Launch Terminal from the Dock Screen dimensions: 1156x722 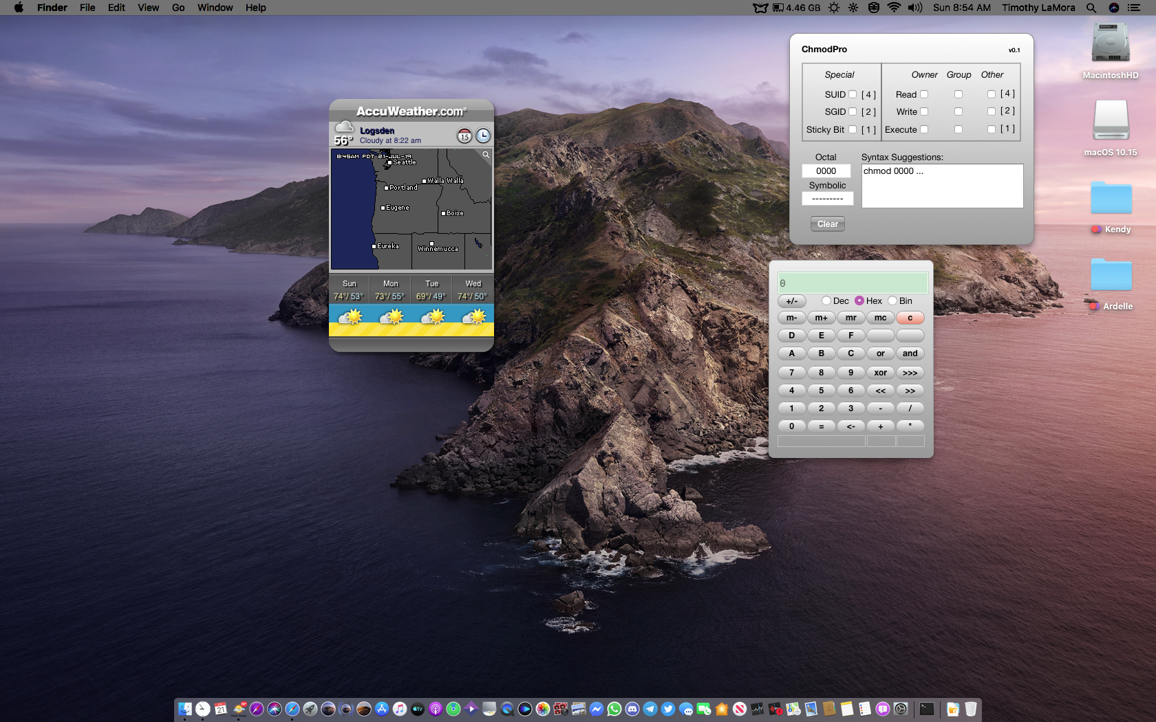tap(927, 709)
